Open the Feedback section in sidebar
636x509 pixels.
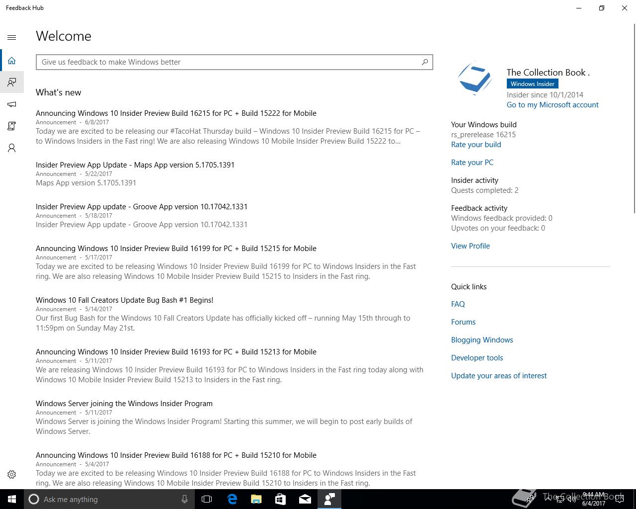12,82
